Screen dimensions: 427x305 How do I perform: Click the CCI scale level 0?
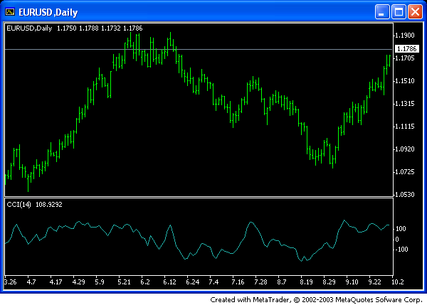coord(397,240)
